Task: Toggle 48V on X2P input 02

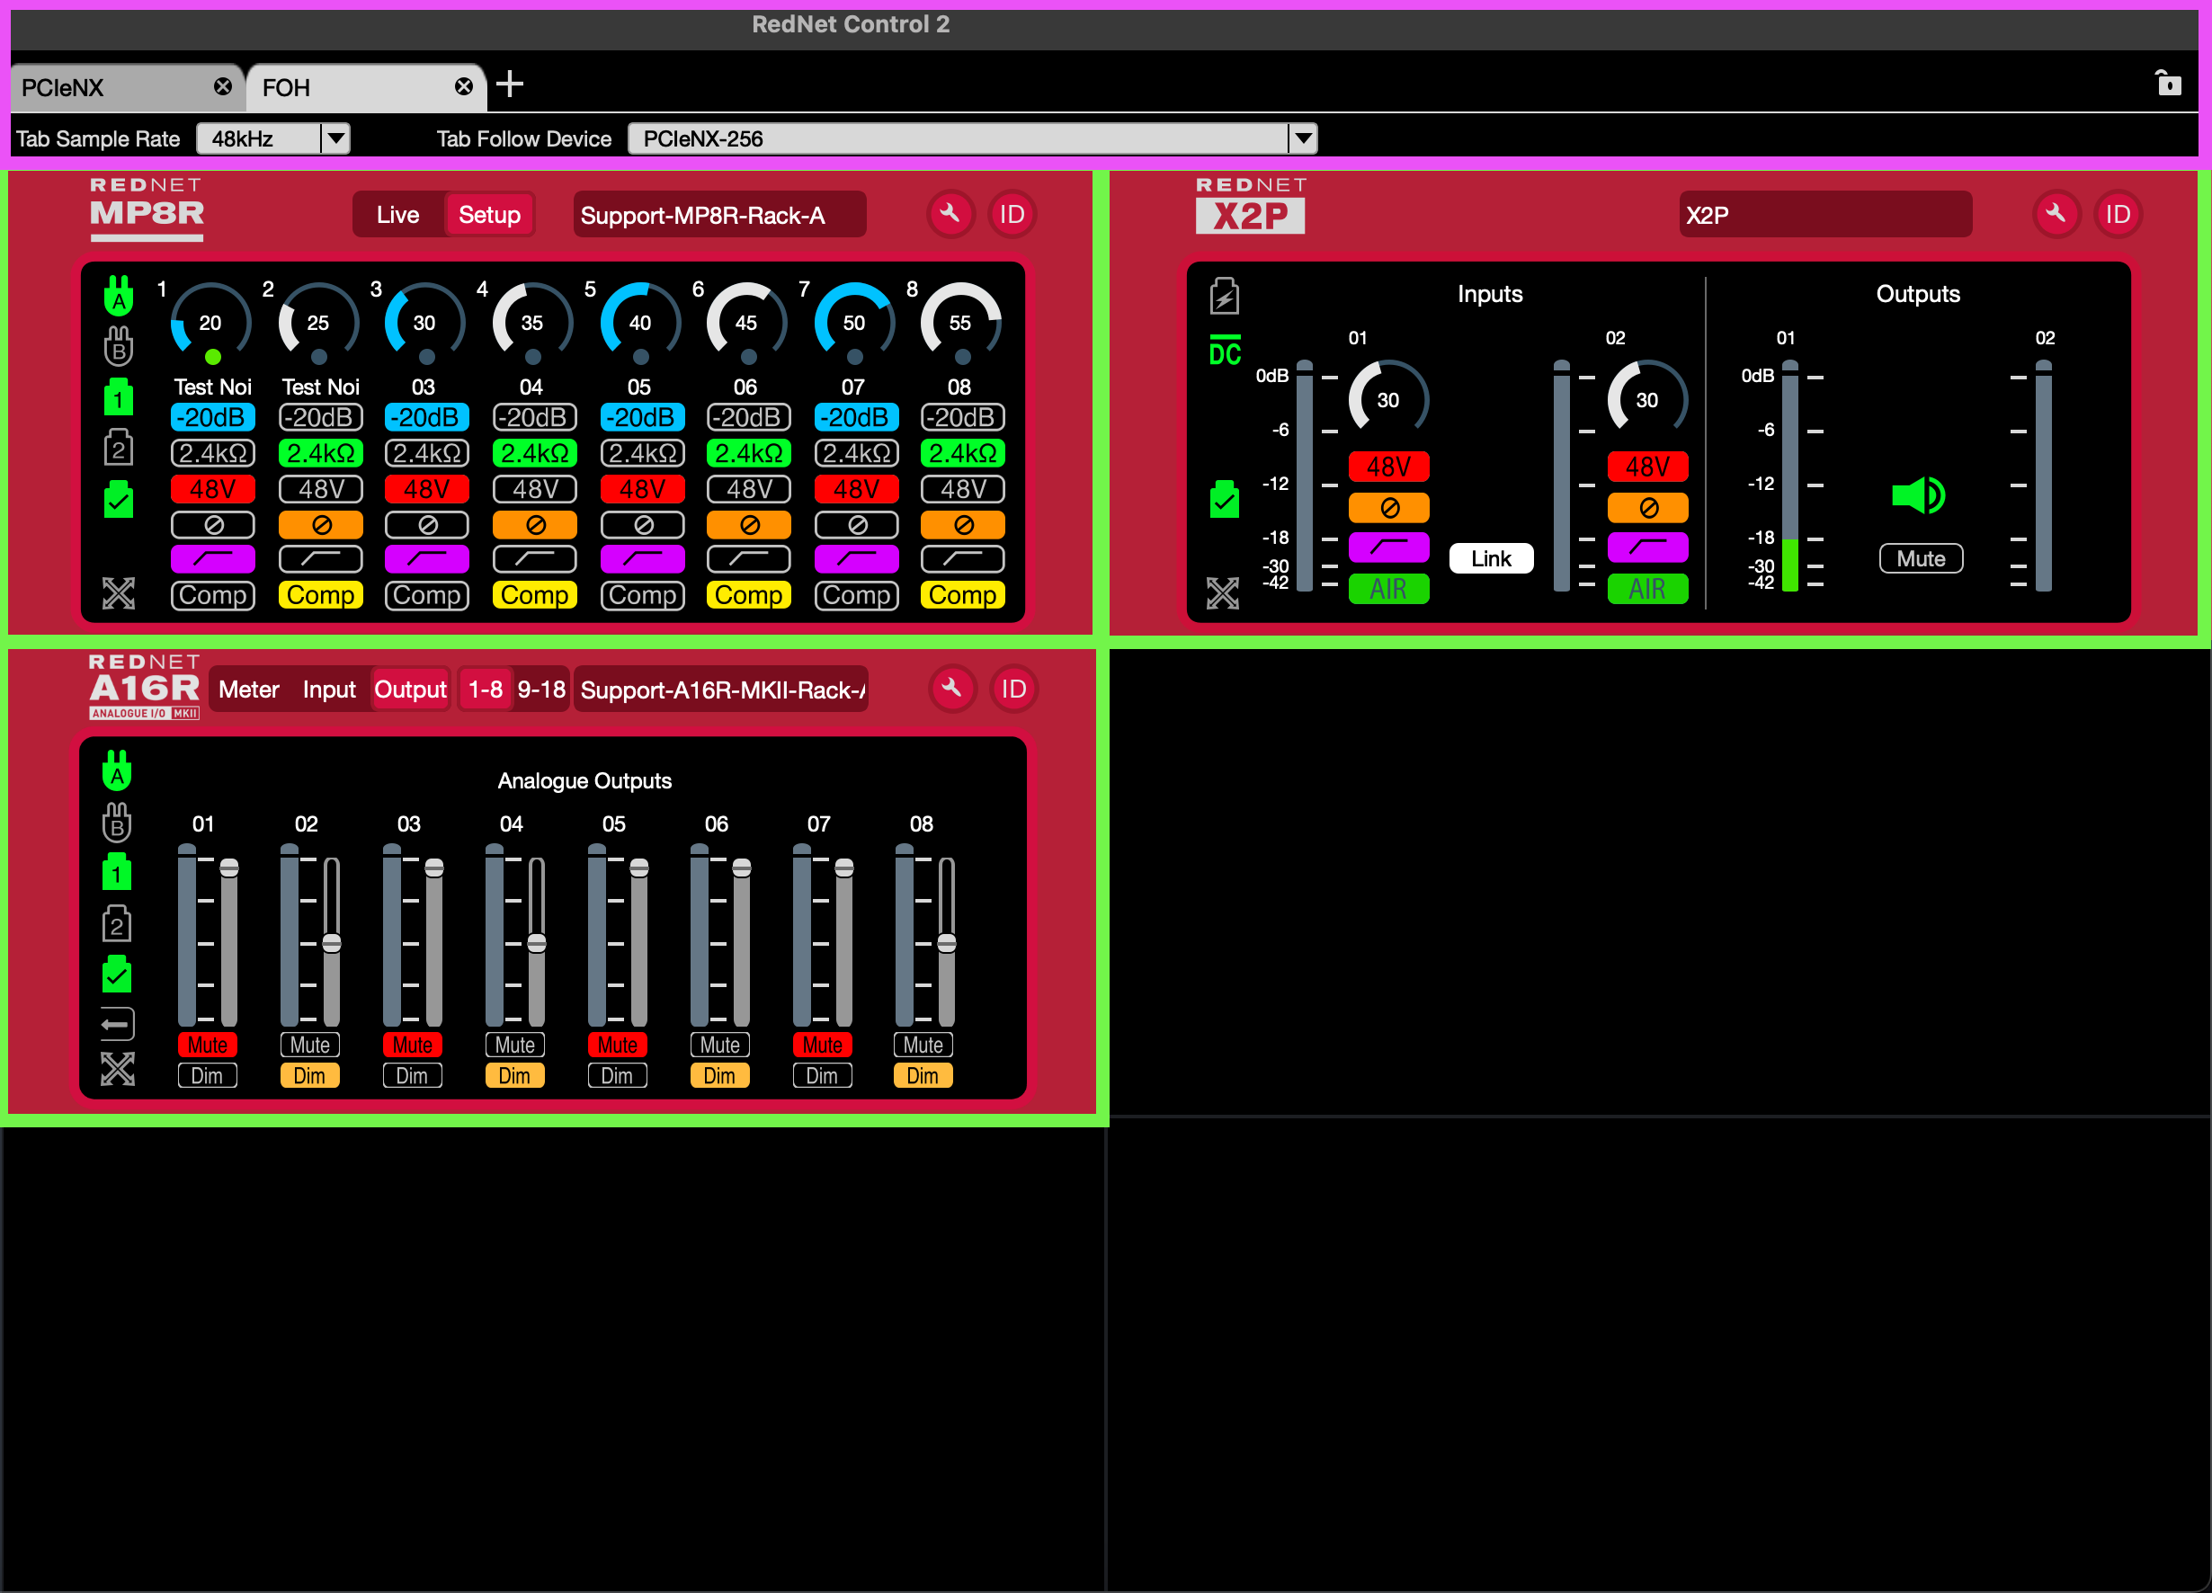Action: (x=1647, y=467)
